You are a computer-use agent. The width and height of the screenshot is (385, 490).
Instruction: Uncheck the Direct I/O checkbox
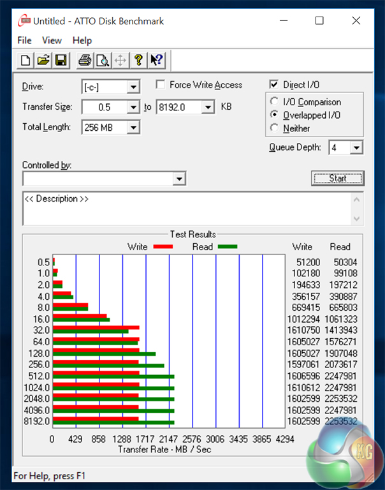[274, 84]
